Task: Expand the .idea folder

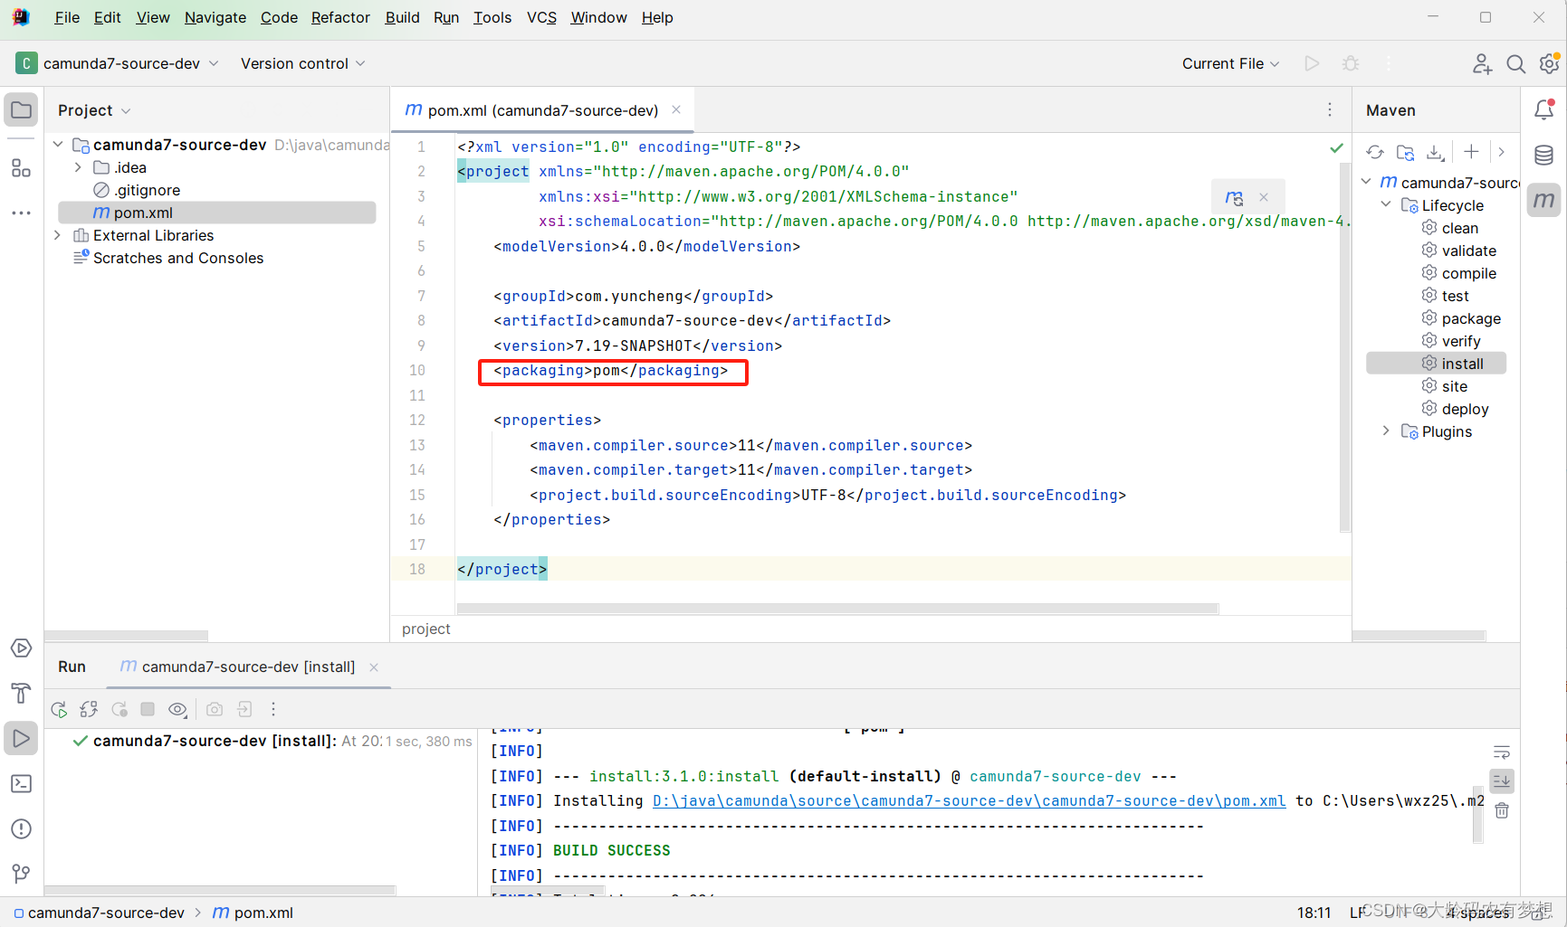Action: pos(78,167)
